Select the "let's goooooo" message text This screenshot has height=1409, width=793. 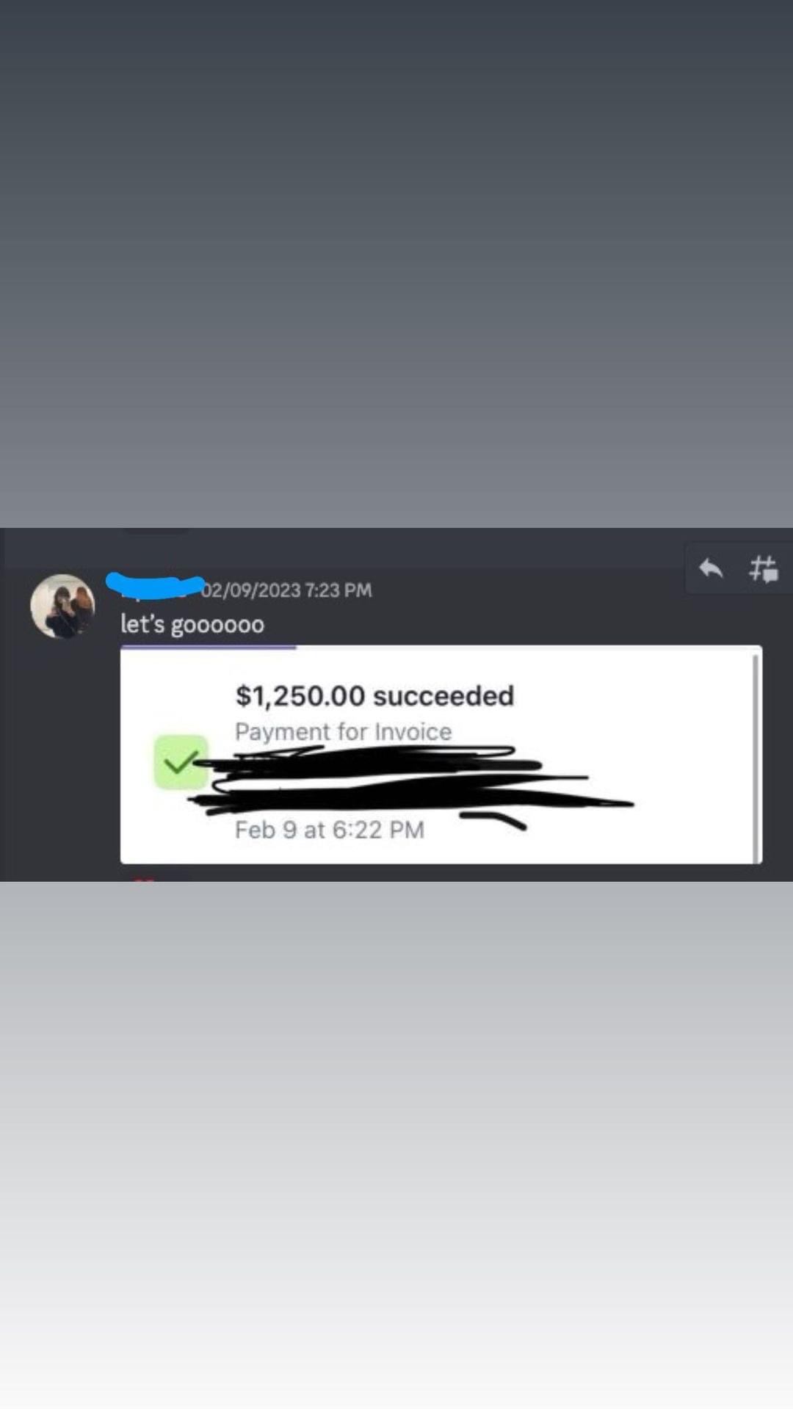[x=192, y=624]
